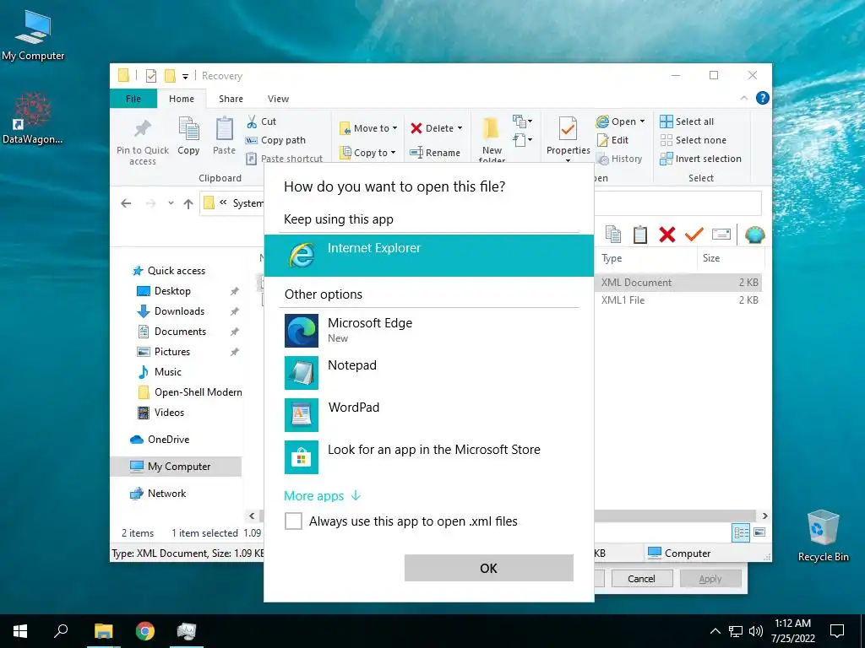The image size is (865, 648).
Task: Click the shell globe toolbar icon
Action: click(754, 235)
